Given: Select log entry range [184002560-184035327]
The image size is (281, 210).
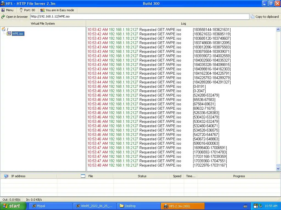Looking at the screenshot, I should (159, 60).
